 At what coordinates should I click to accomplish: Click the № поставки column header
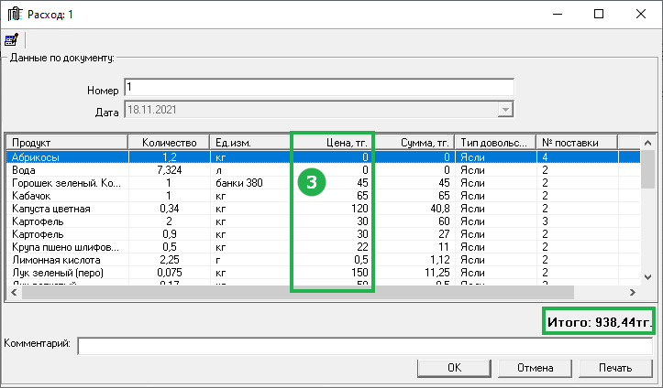click(577, 143)
